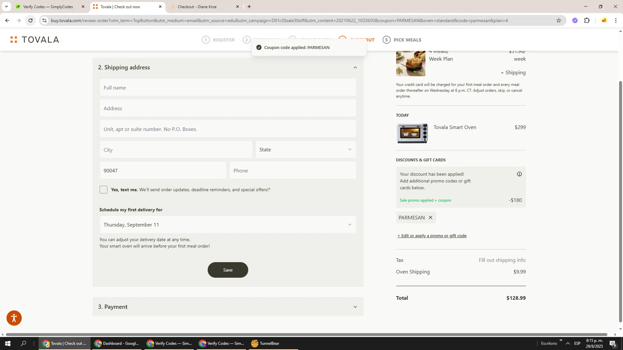
Task: Click the horizontal page scrollbar
Action: (x=307, y=335)
